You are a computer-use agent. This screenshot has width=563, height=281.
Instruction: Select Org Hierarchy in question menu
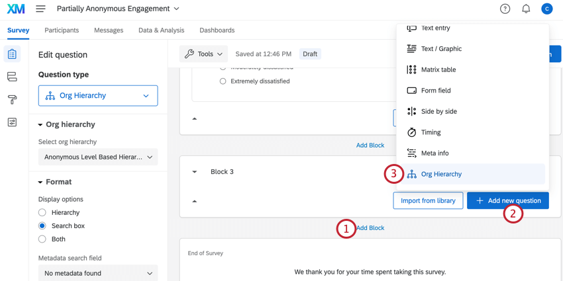click(x=441, y=174)
